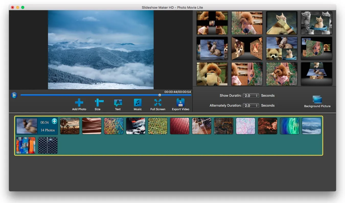This screenshot has height=203, width=345.
Task: Click the Export Video icon
Action: tap(180, 102)
